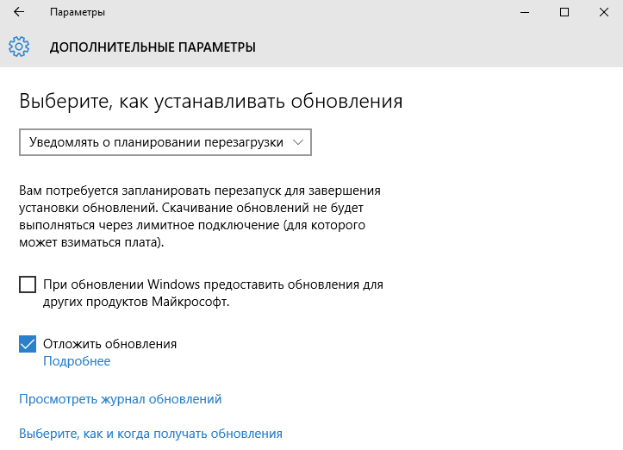The height and width of the screenshot is (450, 623).
Task: Go back using the arrow icon
Action: point(19,12)
